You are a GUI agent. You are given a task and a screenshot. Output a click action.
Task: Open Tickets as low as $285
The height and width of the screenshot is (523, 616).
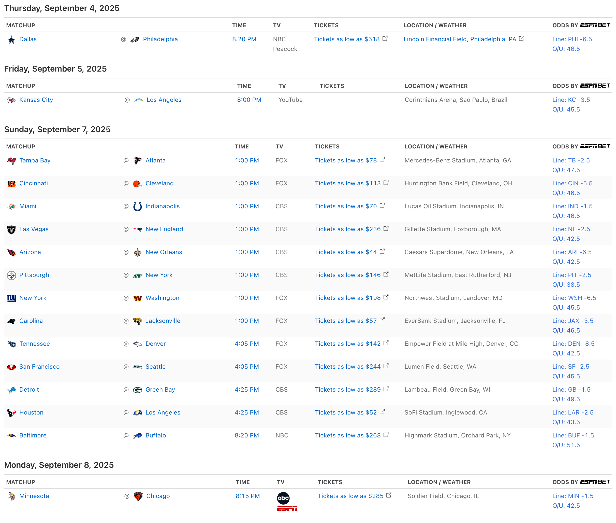coord(350,496)
